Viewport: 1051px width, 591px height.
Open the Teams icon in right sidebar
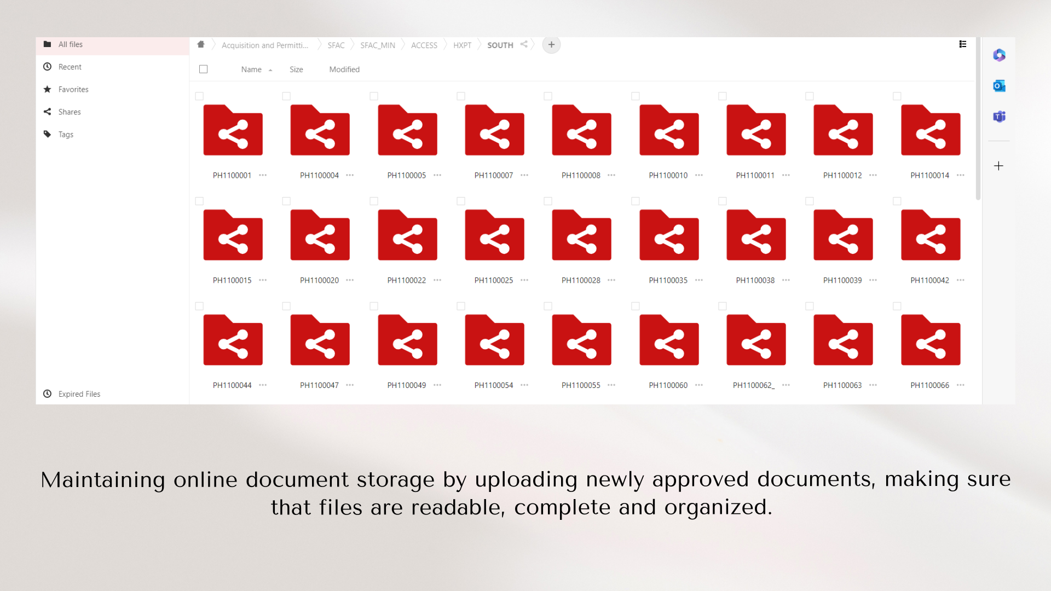pos(999,117)
